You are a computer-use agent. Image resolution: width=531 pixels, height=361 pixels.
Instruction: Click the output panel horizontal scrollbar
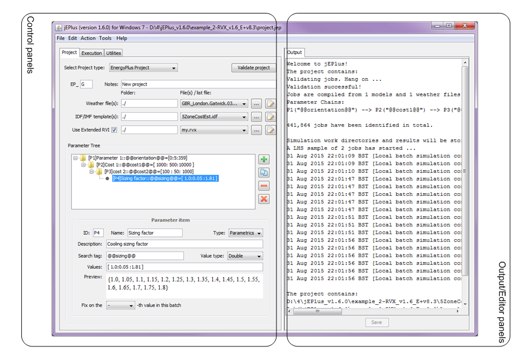coord(317,311)
